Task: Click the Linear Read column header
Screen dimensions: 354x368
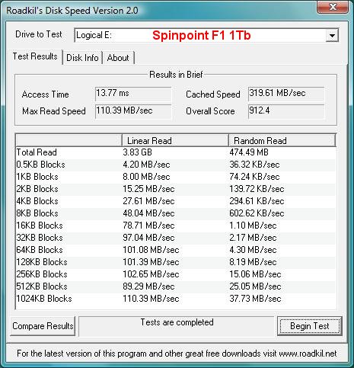Action: [175, 140]
